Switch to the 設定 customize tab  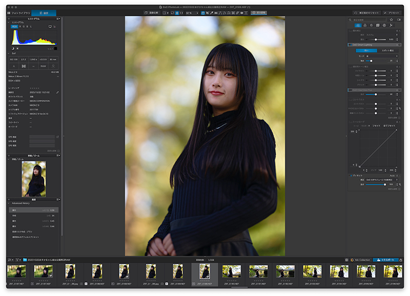[44, 13]
